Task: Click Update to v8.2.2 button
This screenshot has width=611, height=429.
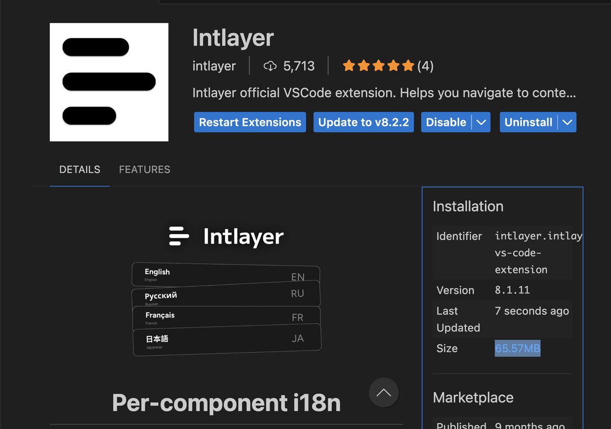Action: [364, 122]
